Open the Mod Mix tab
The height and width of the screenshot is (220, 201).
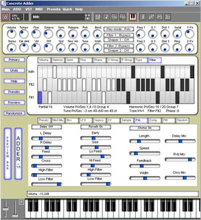point(58,120)
